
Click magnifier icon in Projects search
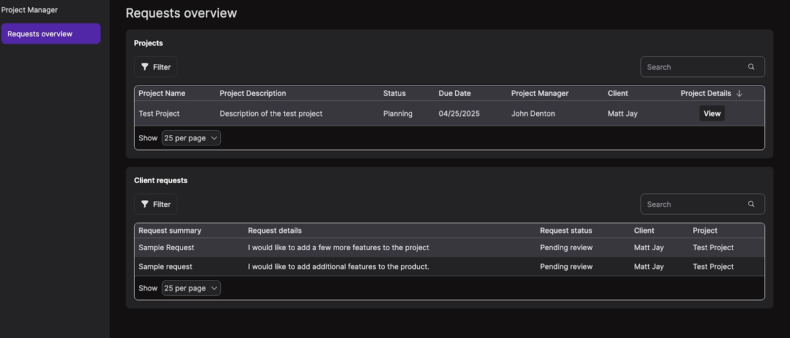[x=751, y=67]
